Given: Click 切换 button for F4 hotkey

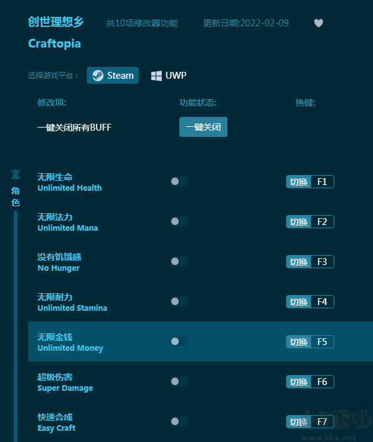Looking at the screenshot, I should pos(299,301).
